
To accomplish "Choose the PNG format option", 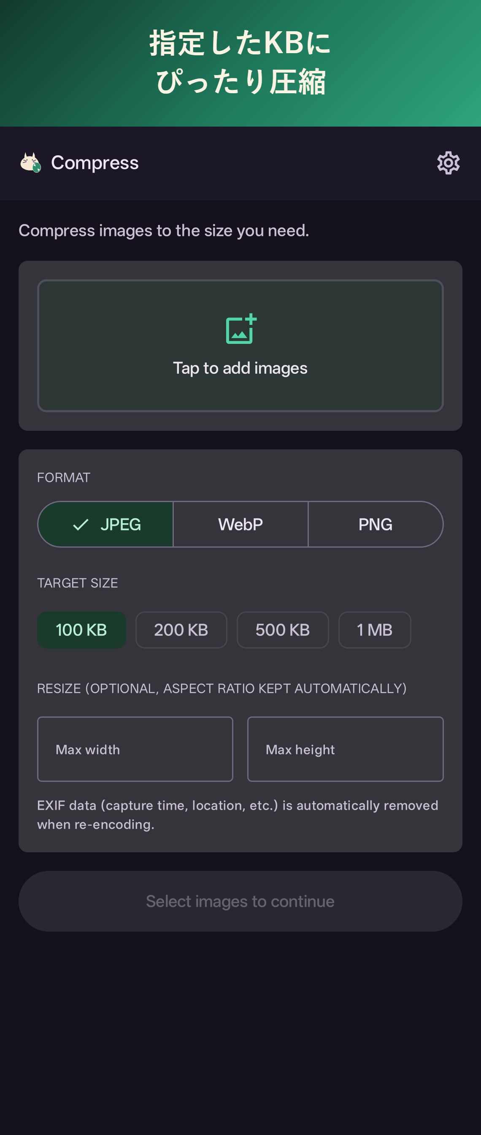I will click(x=375, y=524).
